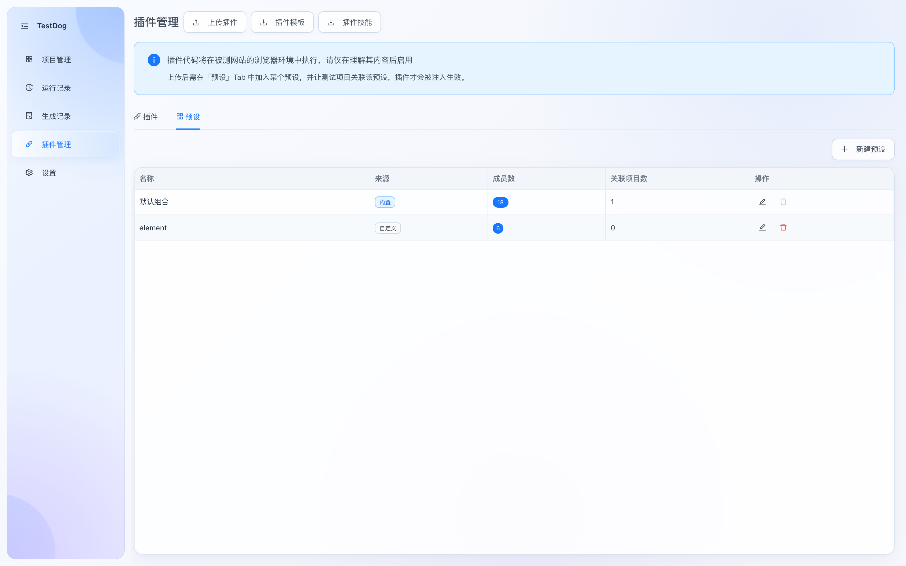The height and width of the screenshot is (566, 906).
Task: Click the 运行记录 clock icon
Action: [x=29, y=88]
